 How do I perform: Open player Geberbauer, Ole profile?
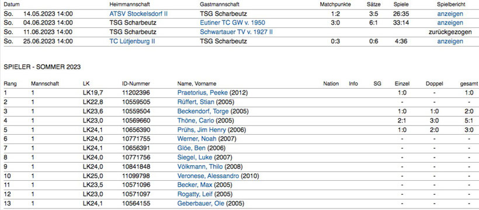[201, 203]
